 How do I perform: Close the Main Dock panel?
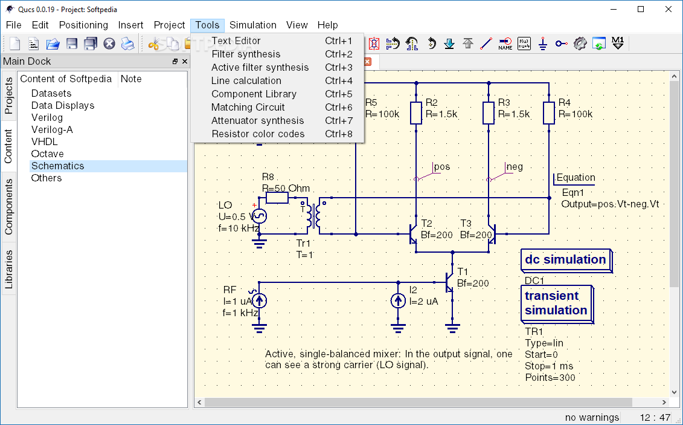[185, 62]
